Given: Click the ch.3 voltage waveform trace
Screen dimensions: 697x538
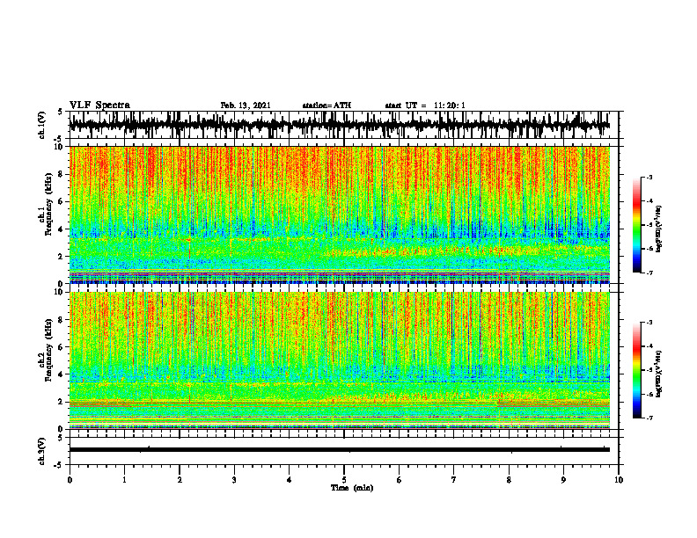Looking at the screenshot, I should click(x=340, y=450).
